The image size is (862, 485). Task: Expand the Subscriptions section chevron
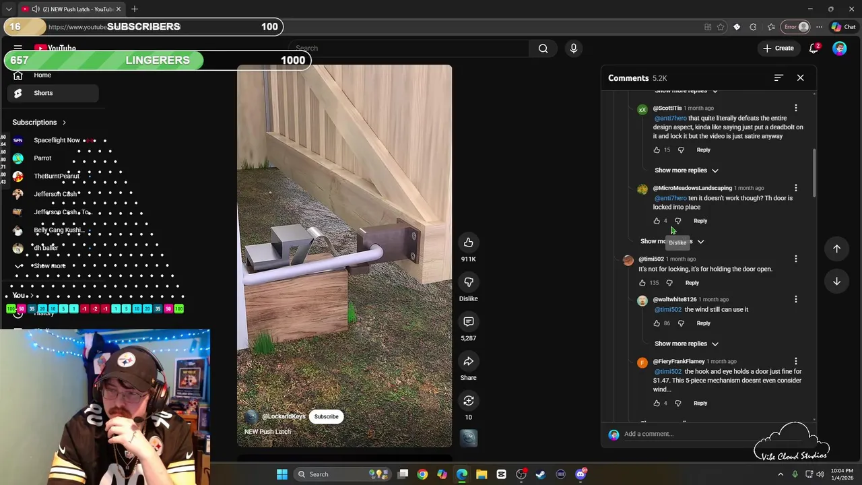point(64,123)
